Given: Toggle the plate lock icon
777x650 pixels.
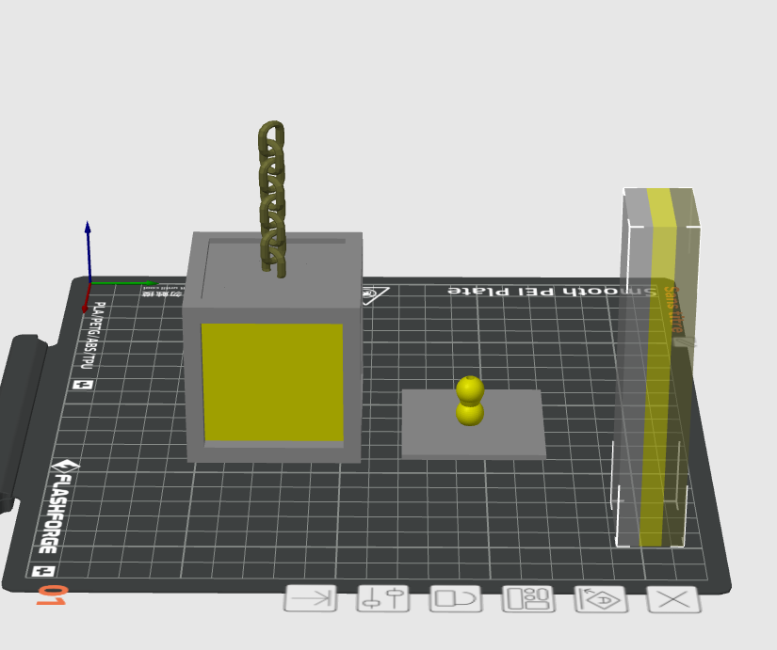Looking at the screenshot, I should point(456,598).
